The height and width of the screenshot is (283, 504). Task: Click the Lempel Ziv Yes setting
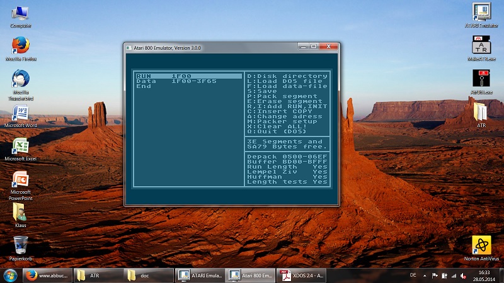(x=287, y=172)
